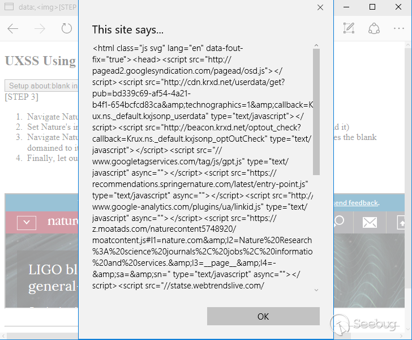Go back with browser back arrow

[x=12, y=28]
